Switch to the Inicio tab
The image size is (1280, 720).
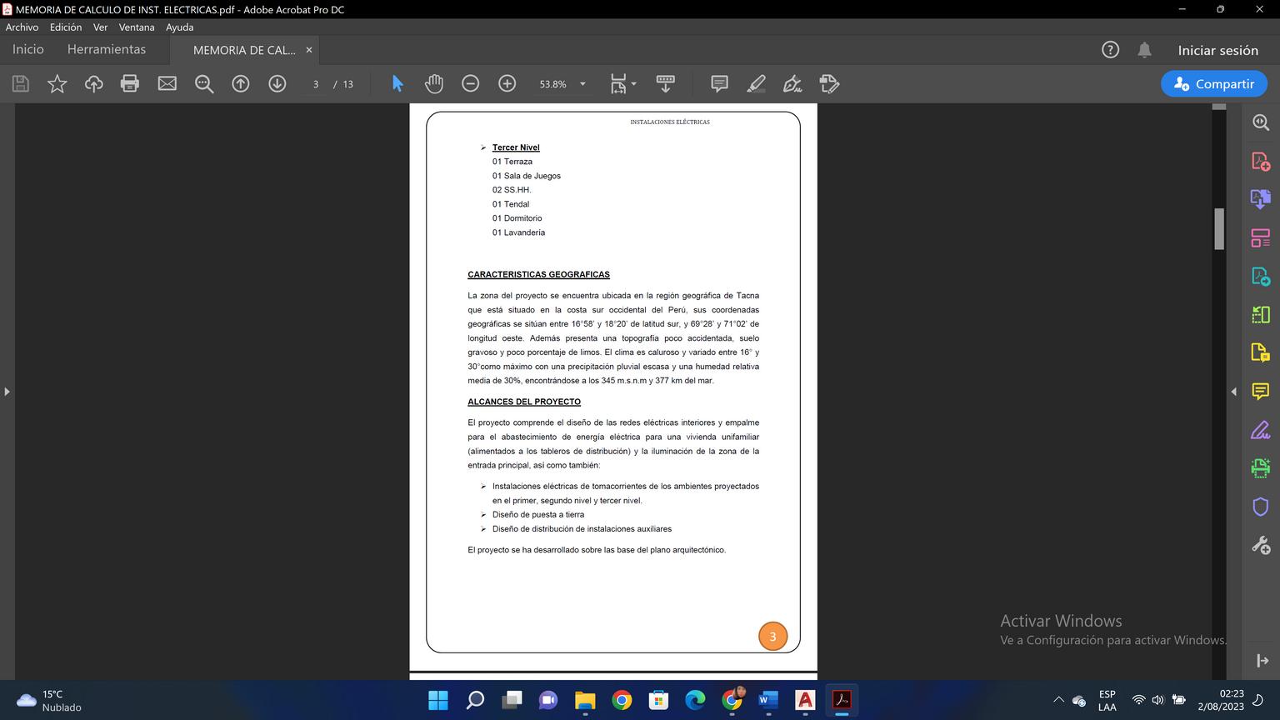click(x=27, y=50)
